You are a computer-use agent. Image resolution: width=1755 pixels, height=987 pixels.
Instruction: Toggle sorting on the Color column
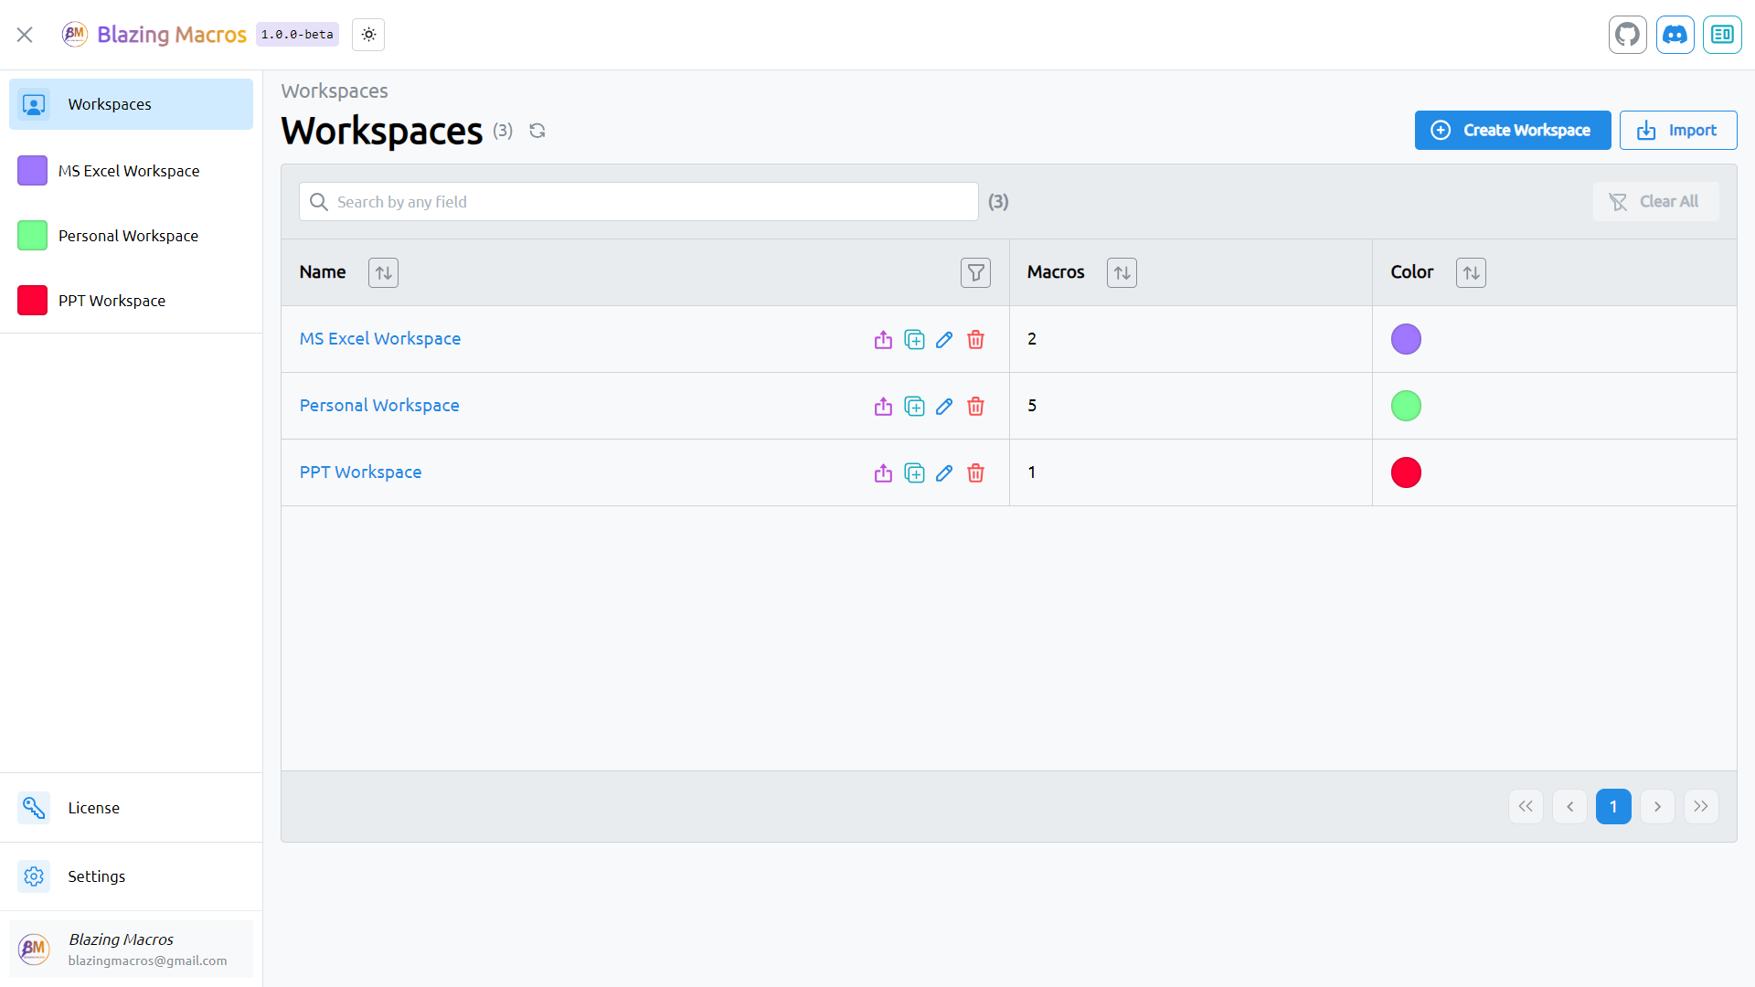click(x=1471, y=272)
